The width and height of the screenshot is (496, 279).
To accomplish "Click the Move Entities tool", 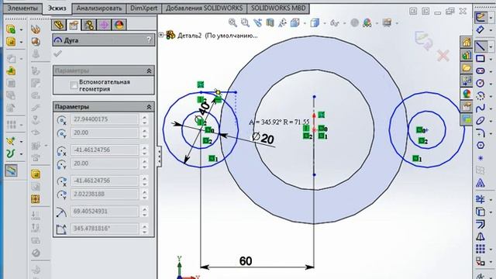I will point(480,261).
